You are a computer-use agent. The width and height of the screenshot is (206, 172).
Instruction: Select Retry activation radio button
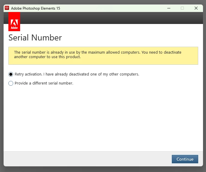coord(11,74)
